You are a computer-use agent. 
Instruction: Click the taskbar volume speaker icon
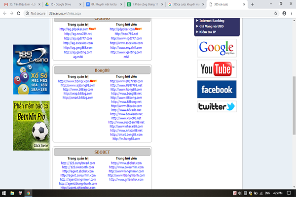240,193
